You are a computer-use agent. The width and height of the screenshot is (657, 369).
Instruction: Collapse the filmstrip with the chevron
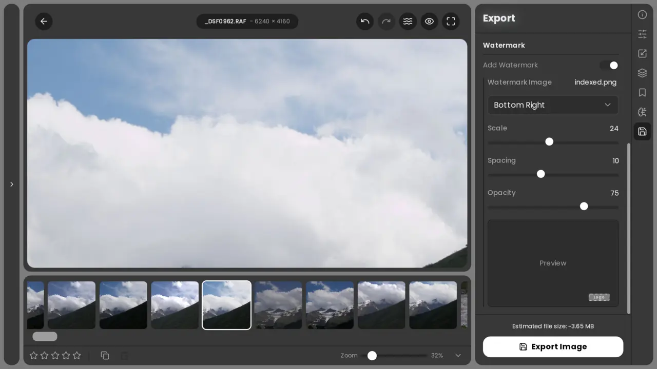pyautogui.click(x=458, y=356)
